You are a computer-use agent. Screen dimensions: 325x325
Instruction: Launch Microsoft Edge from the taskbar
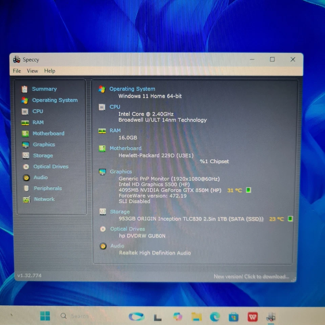click(x=214, y=317)
